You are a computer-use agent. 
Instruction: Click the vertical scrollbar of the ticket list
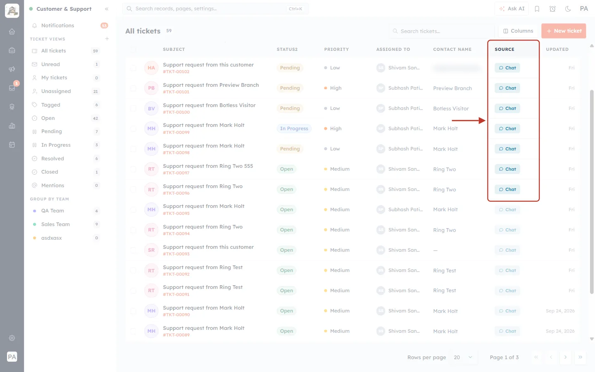pos(592,191)
